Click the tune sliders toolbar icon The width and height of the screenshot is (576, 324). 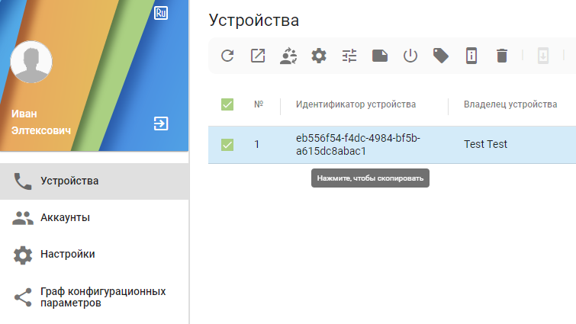pyautogui.click(x=349, y=56)
